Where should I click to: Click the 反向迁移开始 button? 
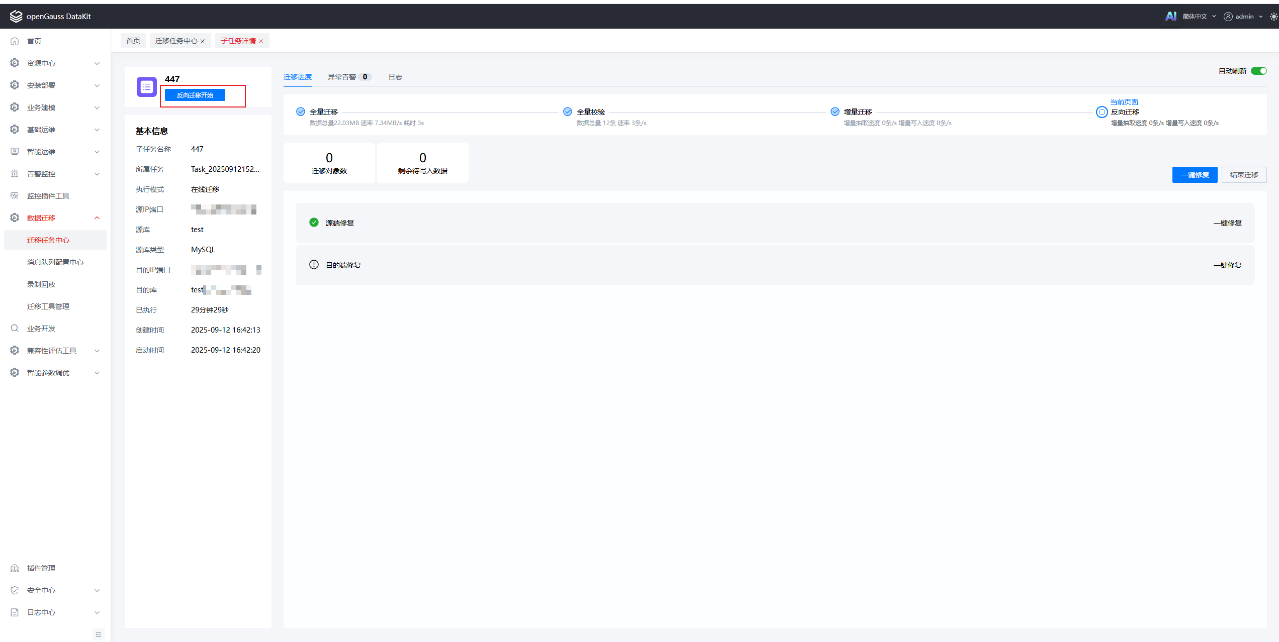pos(195,95)
